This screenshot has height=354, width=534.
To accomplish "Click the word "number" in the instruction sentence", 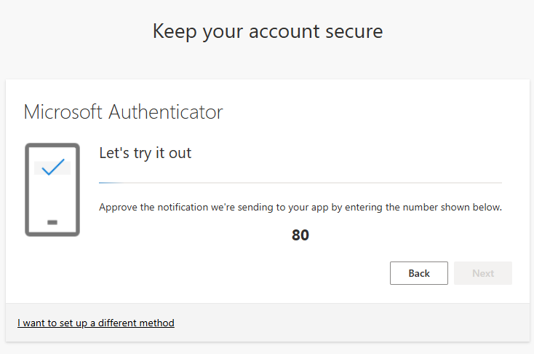I will point(419,207).
